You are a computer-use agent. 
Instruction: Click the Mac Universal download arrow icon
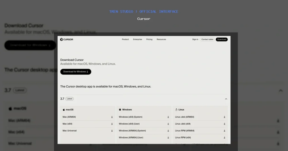click(x=112, y=131)
